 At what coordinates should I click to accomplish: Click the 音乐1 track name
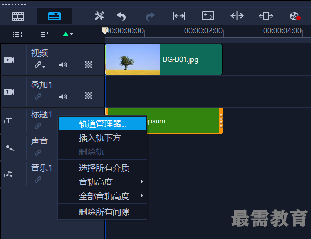point(42,168)
